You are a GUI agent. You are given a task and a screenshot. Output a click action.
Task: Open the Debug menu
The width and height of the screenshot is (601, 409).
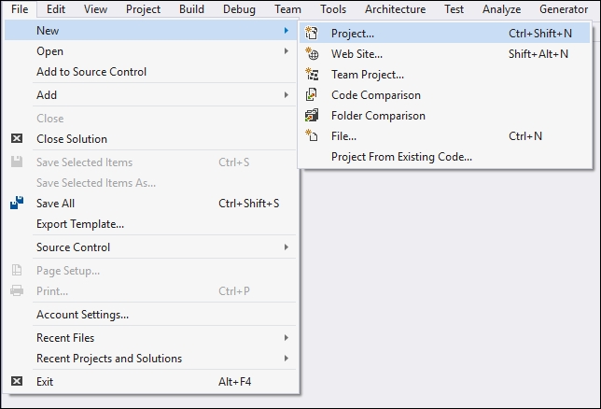(x=239, y=9)
